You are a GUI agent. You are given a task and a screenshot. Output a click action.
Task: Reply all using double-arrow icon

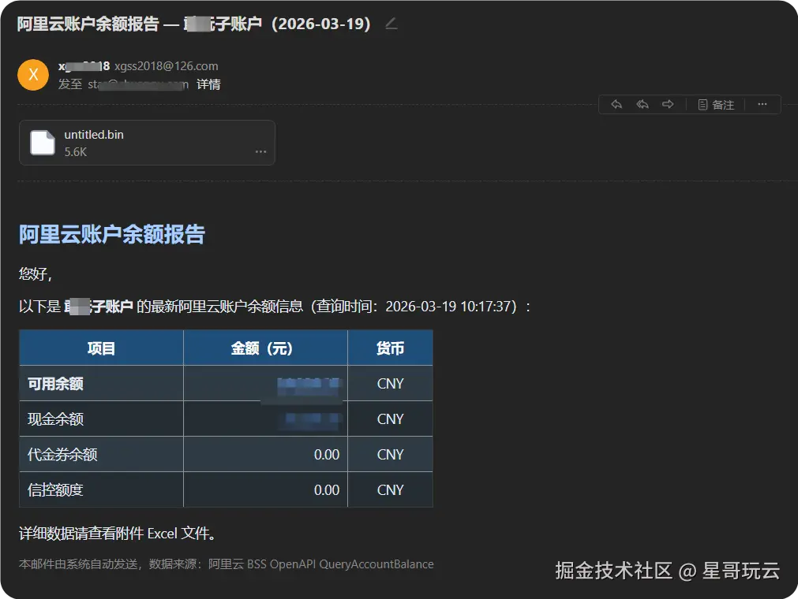(643, 105)
